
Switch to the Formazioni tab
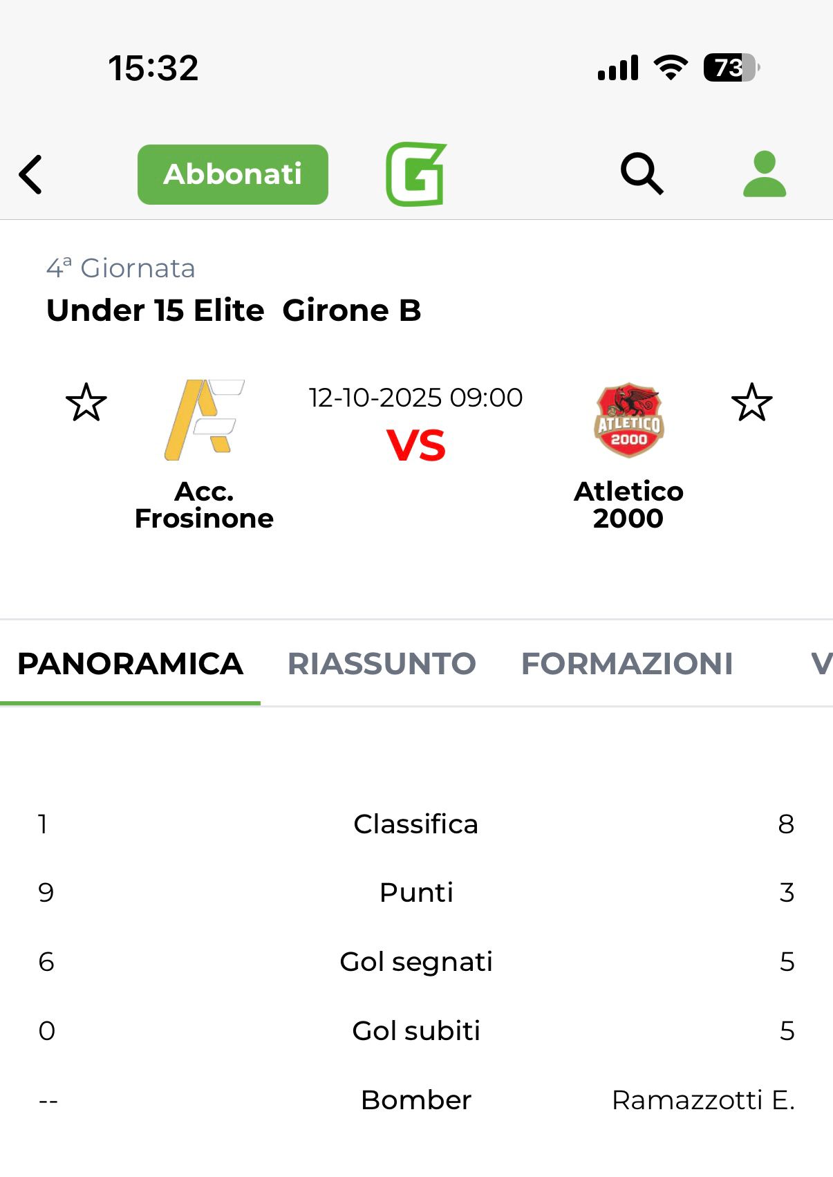pos(627,664)
